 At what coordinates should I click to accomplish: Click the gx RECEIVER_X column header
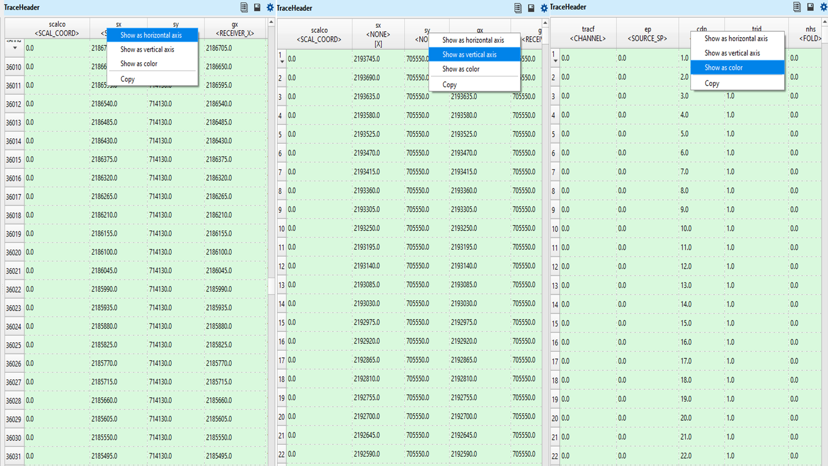coord(235,29)
